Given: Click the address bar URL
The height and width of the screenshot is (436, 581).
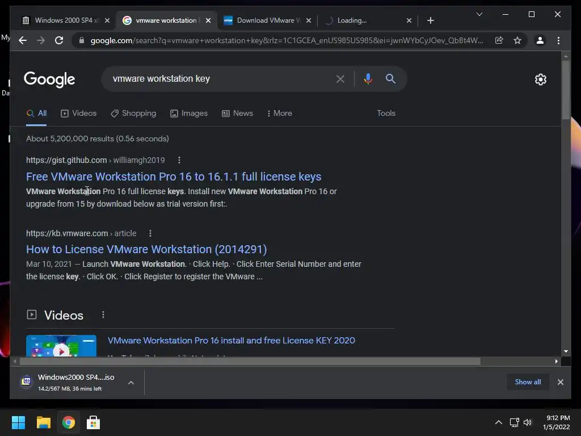Looking at the screenshot, I should coord(287,40).
